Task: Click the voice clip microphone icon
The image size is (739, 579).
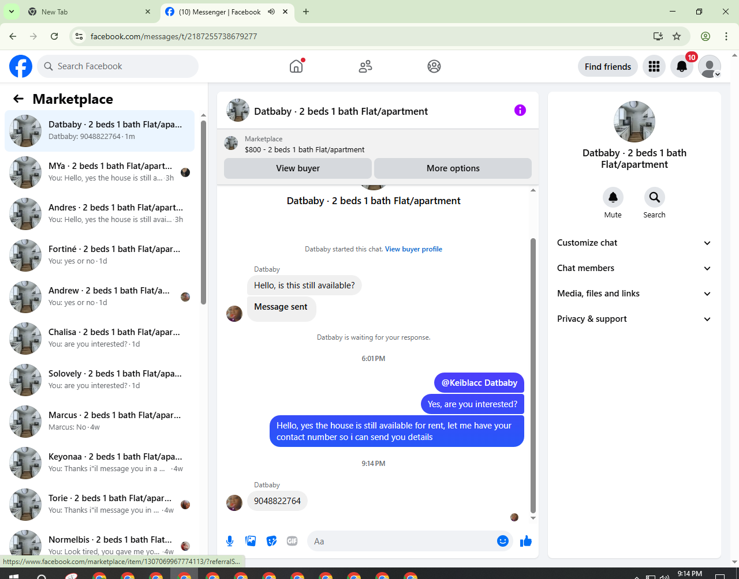Action: pos(230,541)
